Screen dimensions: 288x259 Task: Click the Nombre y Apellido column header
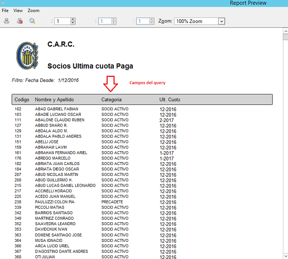[54, 100]
